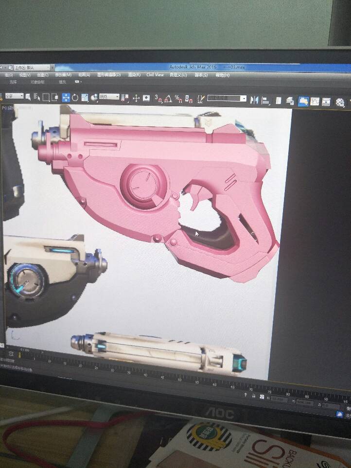This screenshot has width=351, height=468.
Task: Toggle the Isolate Selection lightbulb icon
Action: click(246, 395)
